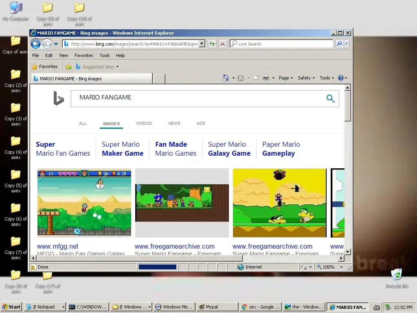Click the Stop loading X icon
417x313 pixels.
[x=223, y=44]
